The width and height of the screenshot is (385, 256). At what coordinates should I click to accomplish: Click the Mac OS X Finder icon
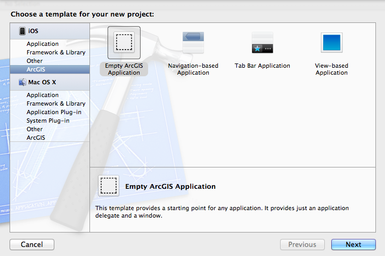pyautogui.click(x=22, y=82)
